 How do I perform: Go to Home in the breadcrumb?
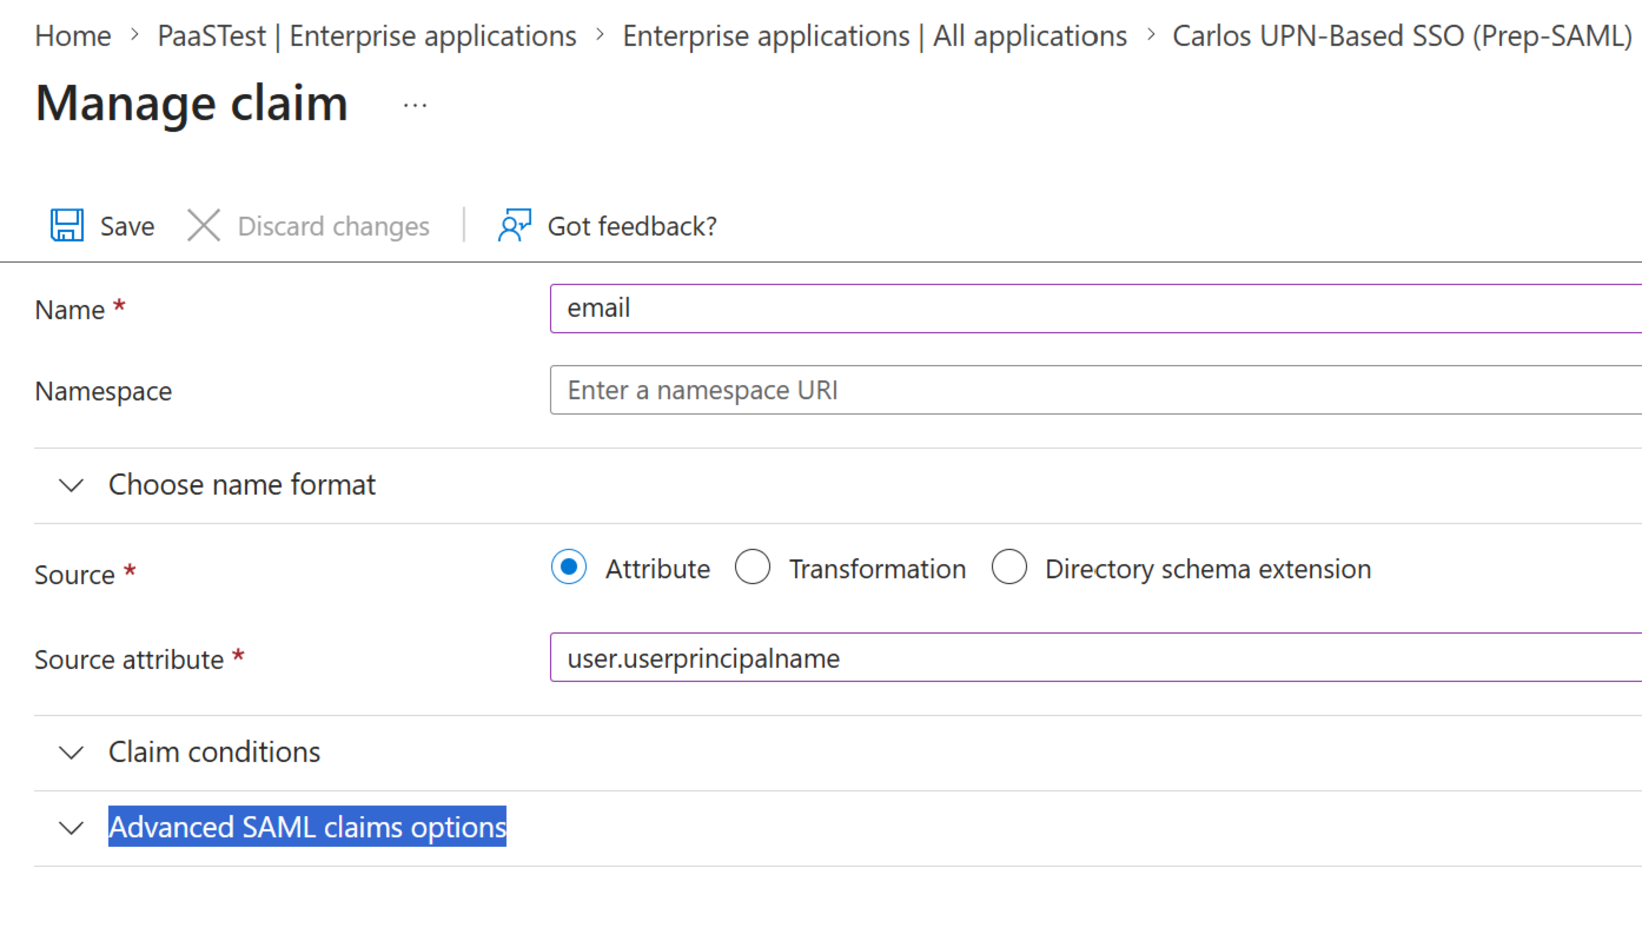point(73,36)
